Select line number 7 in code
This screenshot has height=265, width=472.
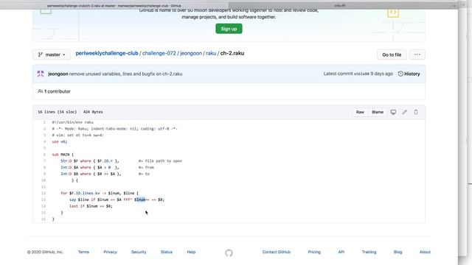(44, 161)
